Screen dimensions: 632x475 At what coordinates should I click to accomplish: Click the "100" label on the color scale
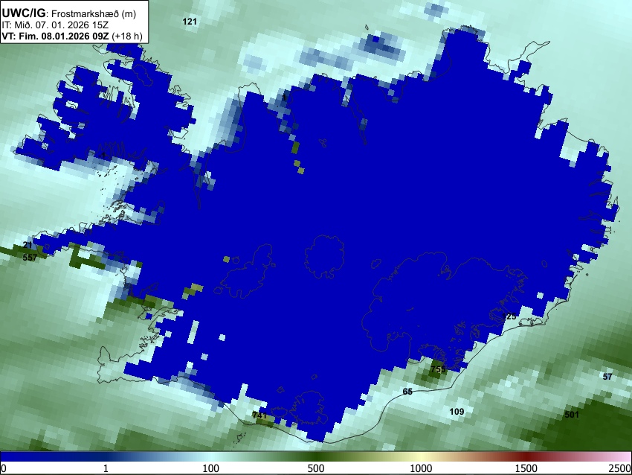tap(211, 468)
